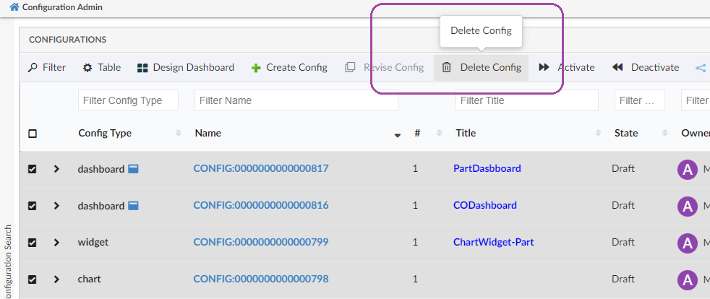Screen dimensions: 710x299
Task: Toggle the select-all header checkbox
Action: pos(33,134)
